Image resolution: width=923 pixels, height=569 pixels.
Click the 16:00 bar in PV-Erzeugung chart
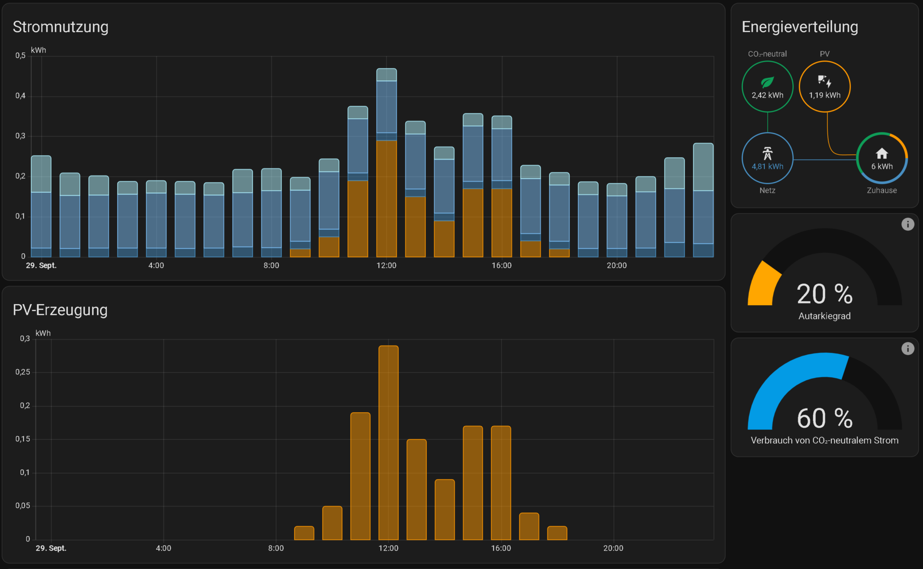point(501,482)
